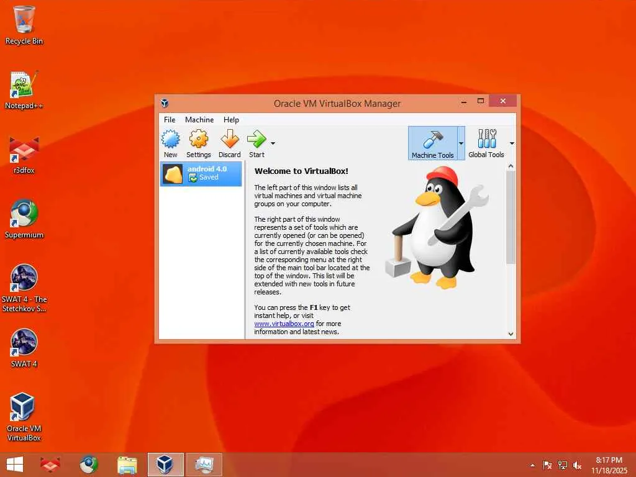Click the Saved state icon
Image resolution: width=636 pixels, height=477 pixels.
(193, 178)
